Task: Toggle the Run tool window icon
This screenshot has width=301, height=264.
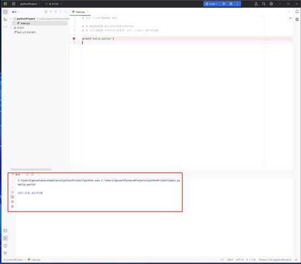Action: click(5, 238)
